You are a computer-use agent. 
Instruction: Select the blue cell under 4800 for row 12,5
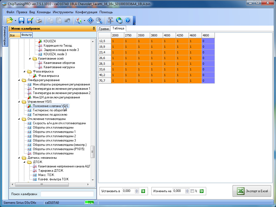(x=208, y=41)
